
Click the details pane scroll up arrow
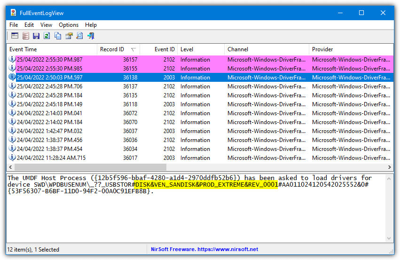389,179
